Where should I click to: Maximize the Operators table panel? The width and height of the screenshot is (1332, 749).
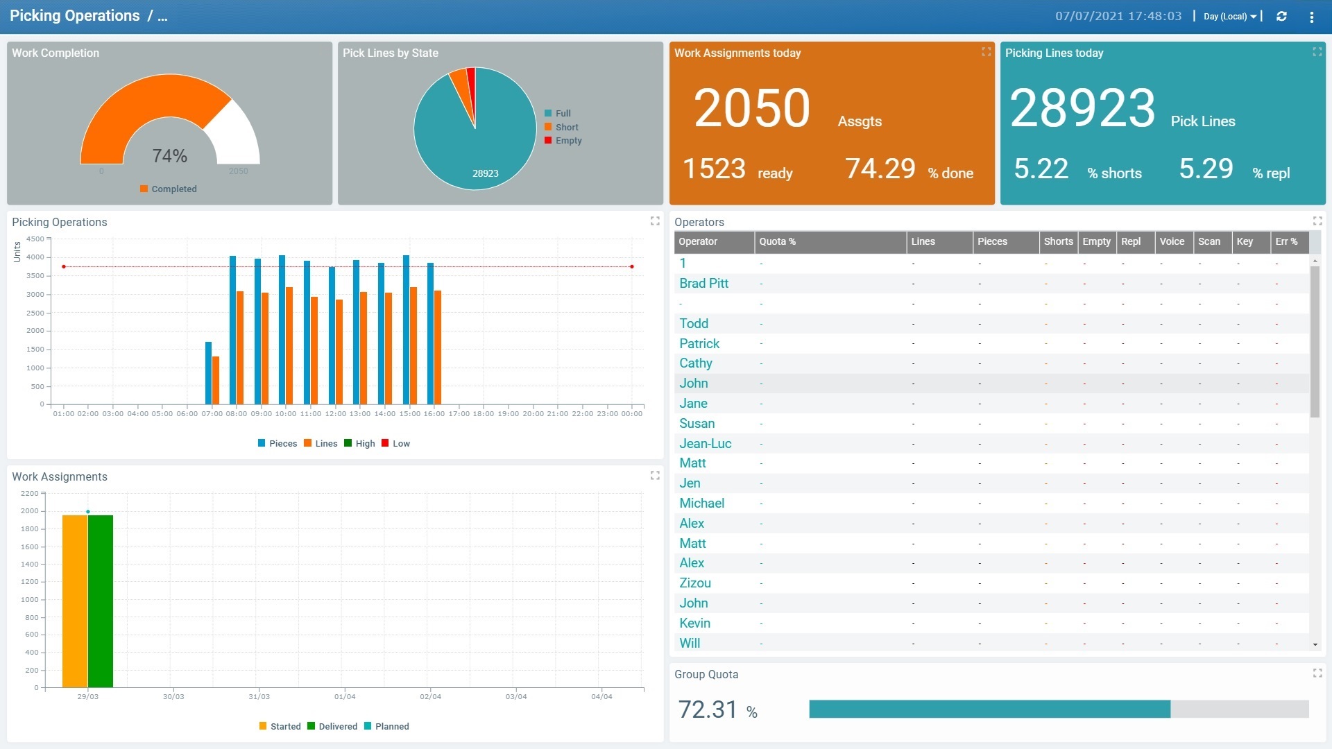pos(1317,221)
